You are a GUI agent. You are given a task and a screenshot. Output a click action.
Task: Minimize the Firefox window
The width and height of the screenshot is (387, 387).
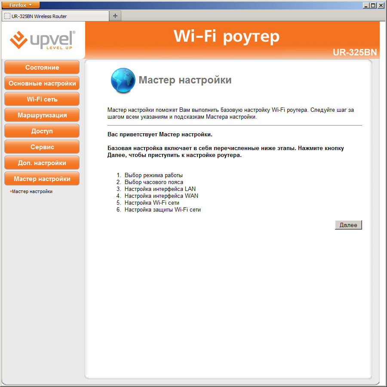[366, 5]
